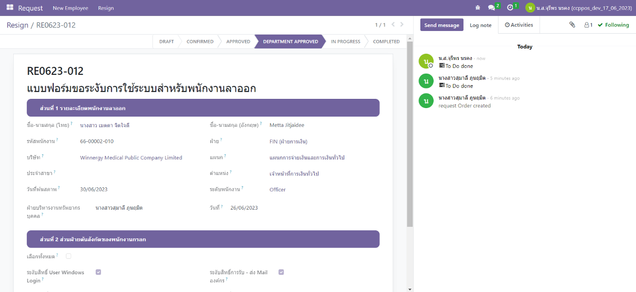Go to previous record arrow
The height and width of the screenshot is (292, 636).
click(x=392, y=25)
